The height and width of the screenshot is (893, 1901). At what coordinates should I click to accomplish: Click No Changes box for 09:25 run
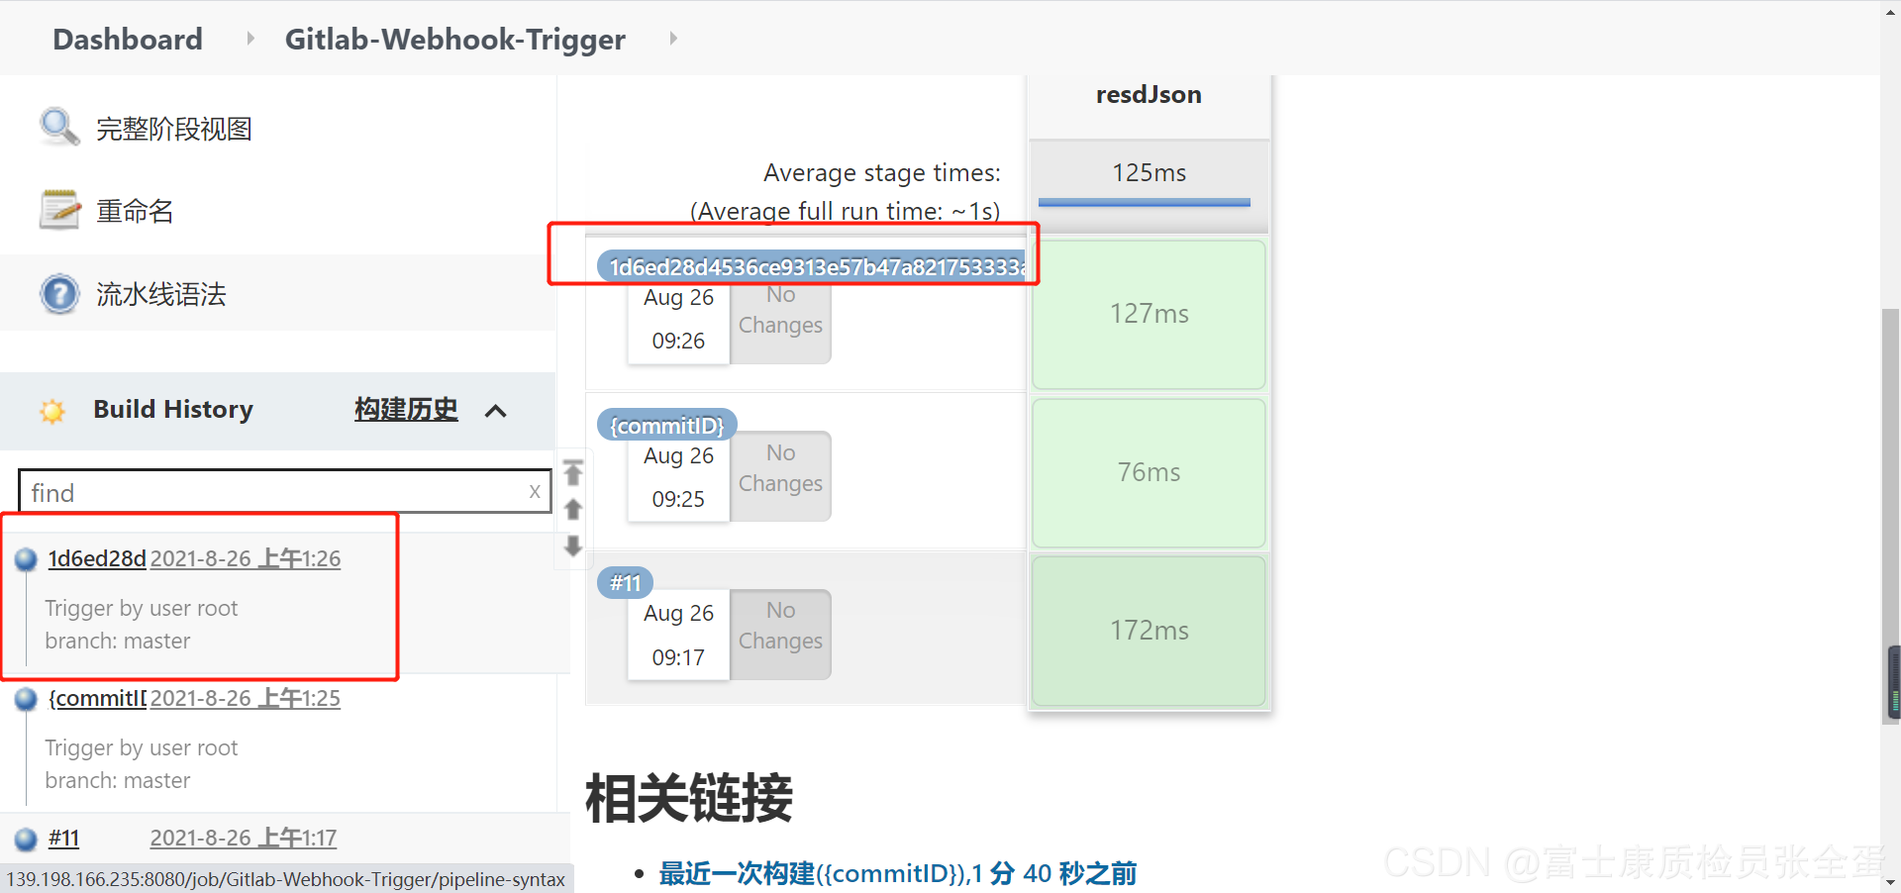[780, 476]
